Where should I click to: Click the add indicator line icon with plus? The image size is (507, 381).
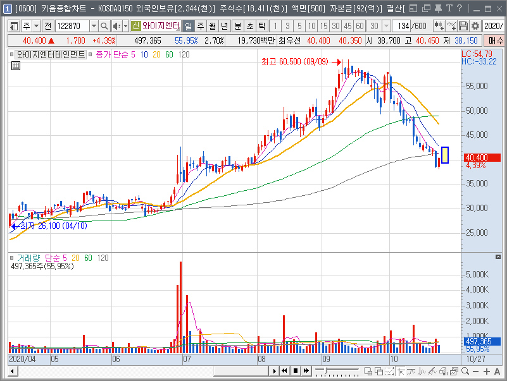tap(451, 26)
